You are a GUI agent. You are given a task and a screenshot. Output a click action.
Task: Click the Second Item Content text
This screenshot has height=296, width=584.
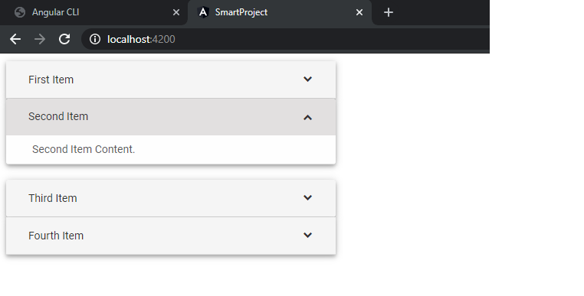click(84, 149)
